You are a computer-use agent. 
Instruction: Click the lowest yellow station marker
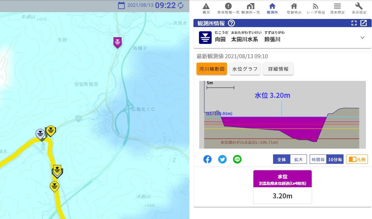[x=55, y=187]
